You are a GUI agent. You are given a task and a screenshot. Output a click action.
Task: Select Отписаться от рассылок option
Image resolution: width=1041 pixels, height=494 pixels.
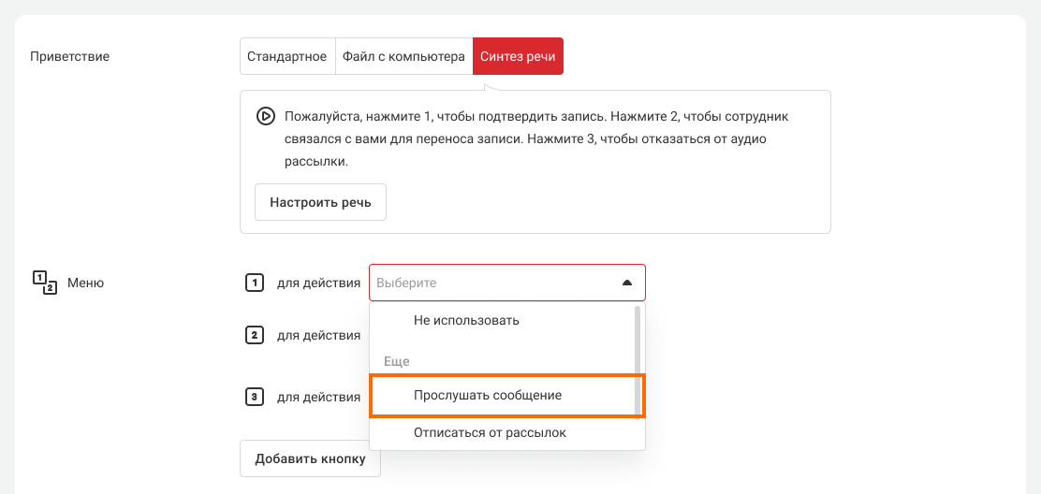490,433
